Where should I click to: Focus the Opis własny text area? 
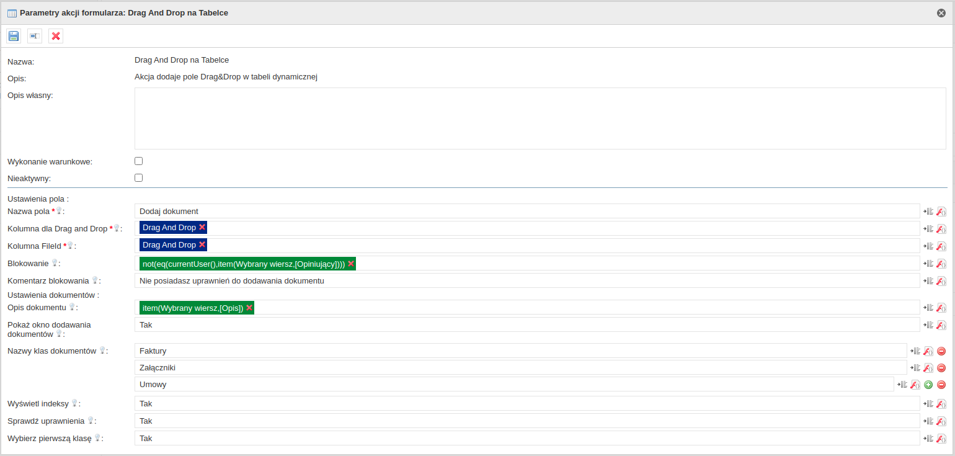coord(541,118)
